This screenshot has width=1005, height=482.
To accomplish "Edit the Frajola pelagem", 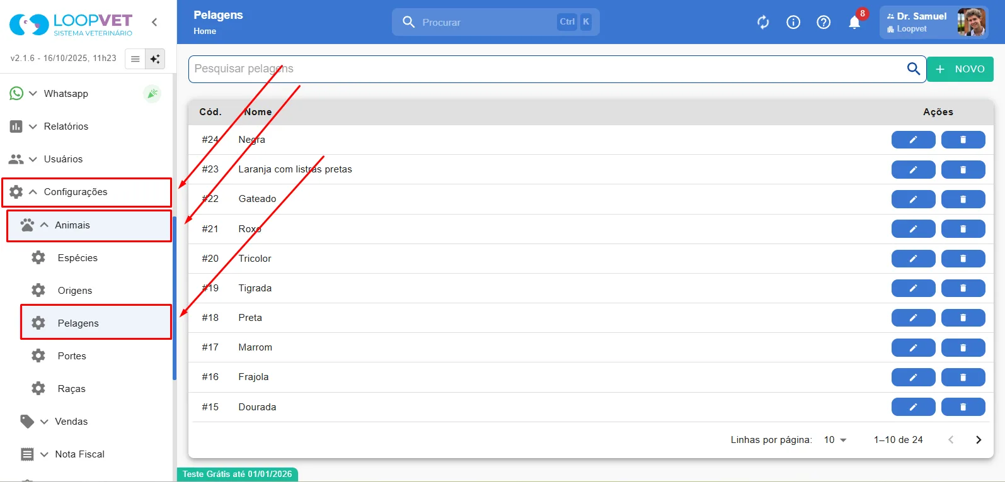I will pos(913,377).
